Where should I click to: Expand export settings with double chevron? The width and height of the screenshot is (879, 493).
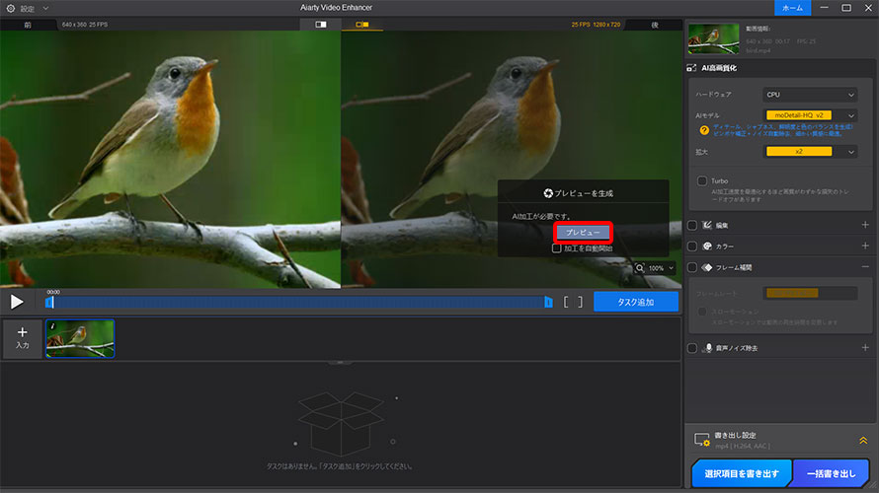(863, 441)
